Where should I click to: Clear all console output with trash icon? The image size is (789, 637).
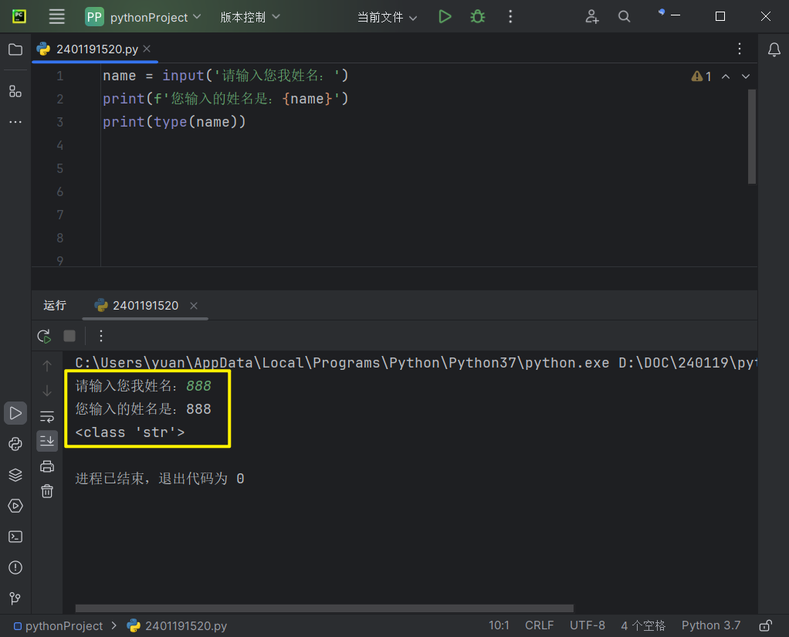[x=47, y=491]
